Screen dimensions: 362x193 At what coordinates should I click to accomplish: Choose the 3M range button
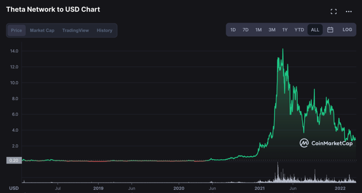(272, 30)
